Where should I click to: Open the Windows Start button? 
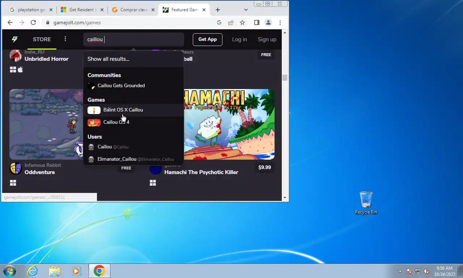[x=9, y=271]
